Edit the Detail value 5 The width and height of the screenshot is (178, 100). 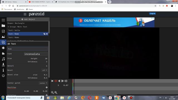(x=46, y=66)
